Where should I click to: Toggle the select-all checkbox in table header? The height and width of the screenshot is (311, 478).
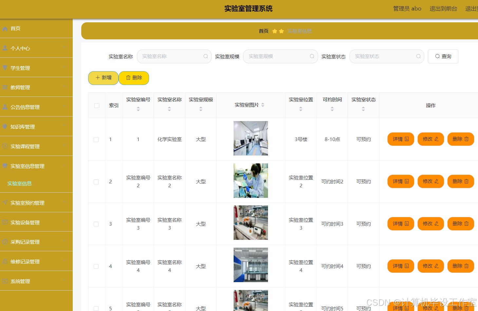click(97, 105)
